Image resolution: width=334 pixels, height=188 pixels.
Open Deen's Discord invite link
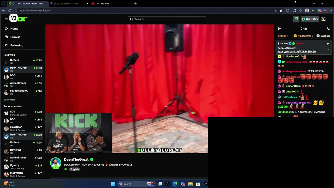pos(296,51)
